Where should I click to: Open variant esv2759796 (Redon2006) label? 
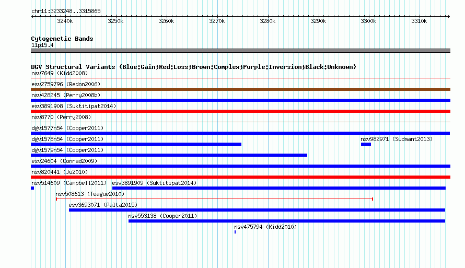(x=66, y=84)
